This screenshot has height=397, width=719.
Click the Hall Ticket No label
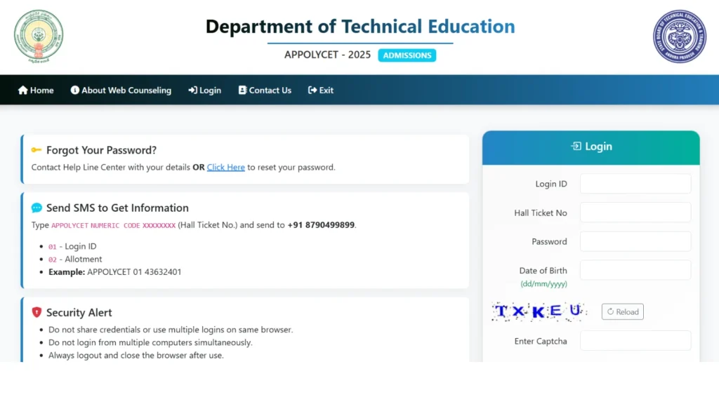(541, 213)
